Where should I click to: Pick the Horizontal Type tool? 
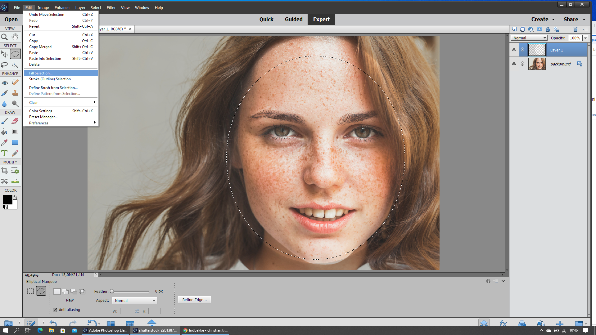point(4,153)
